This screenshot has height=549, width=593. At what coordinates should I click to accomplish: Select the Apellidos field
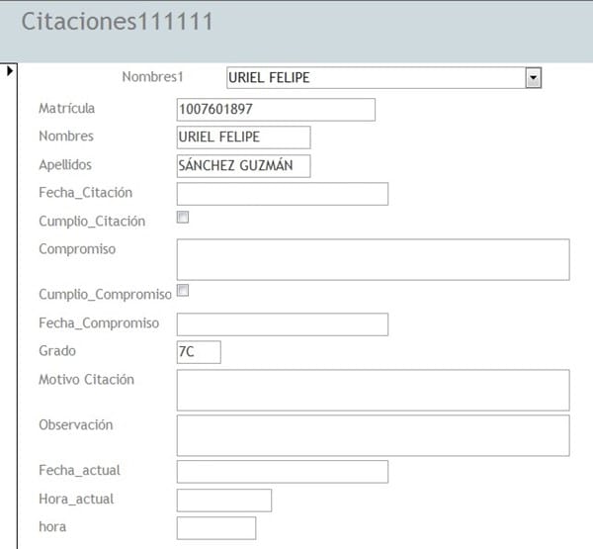coord(242,165)
